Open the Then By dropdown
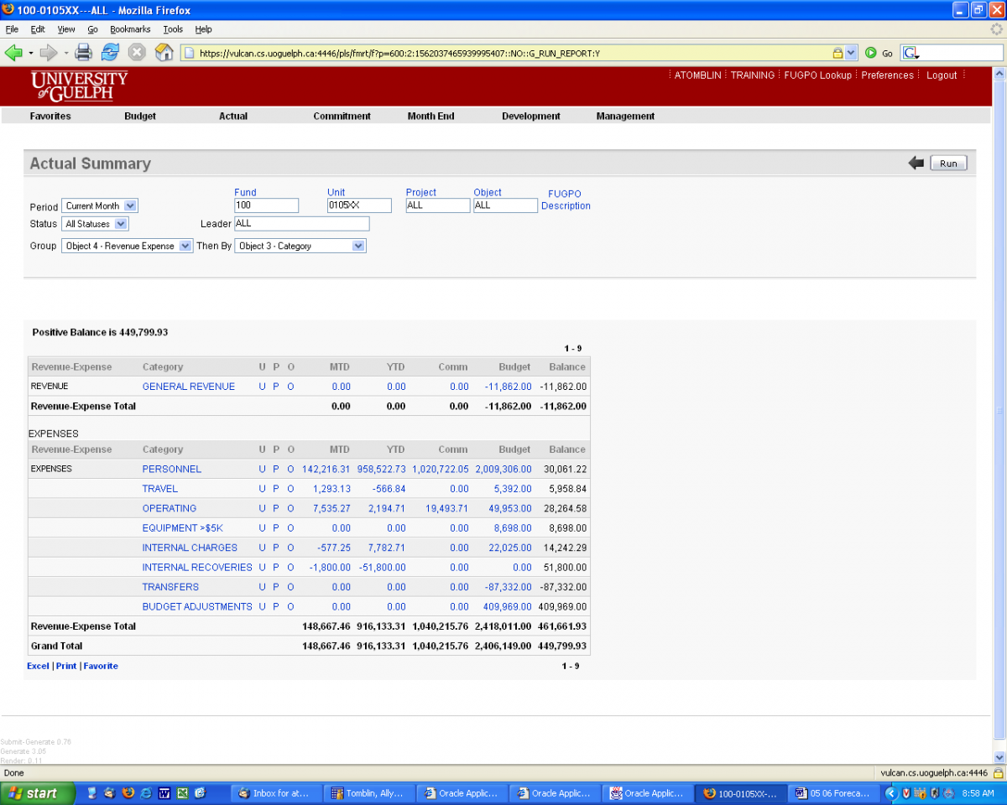1007x805 pixels. coord(300,246)
